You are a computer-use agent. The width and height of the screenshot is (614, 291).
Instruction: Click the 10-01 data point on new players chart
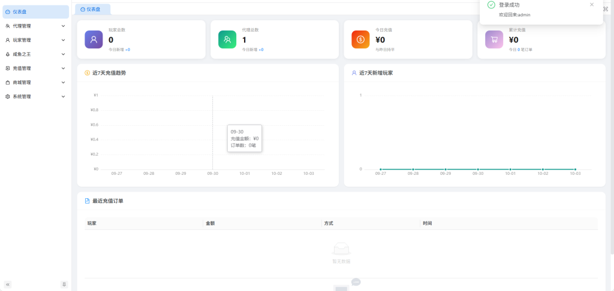[x=510, y=169]
